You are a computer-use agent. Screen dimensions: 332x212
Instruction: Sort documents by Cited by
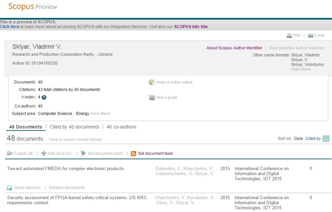(x=313, y=139)
